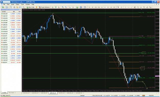
Task: Click the New Order button
Action: pos(30,7)
